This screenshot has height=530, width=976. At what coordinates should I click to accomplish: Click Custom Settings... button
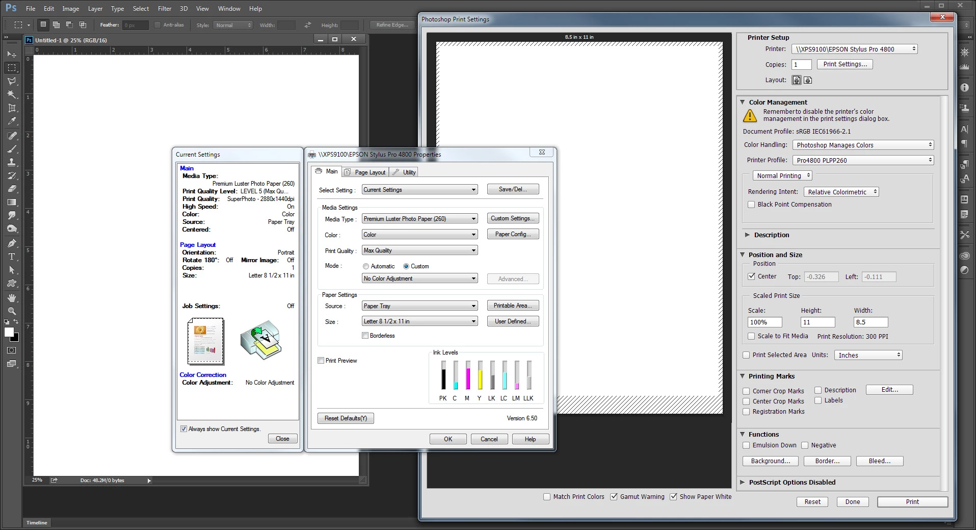513,218
